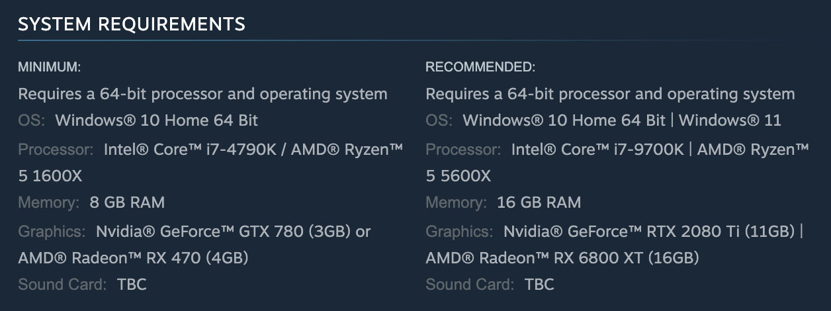Image resolution: width=831 pixels, height=311 pixels.
Task: Click the MINIMUM column label
Action: click(49, 67)
